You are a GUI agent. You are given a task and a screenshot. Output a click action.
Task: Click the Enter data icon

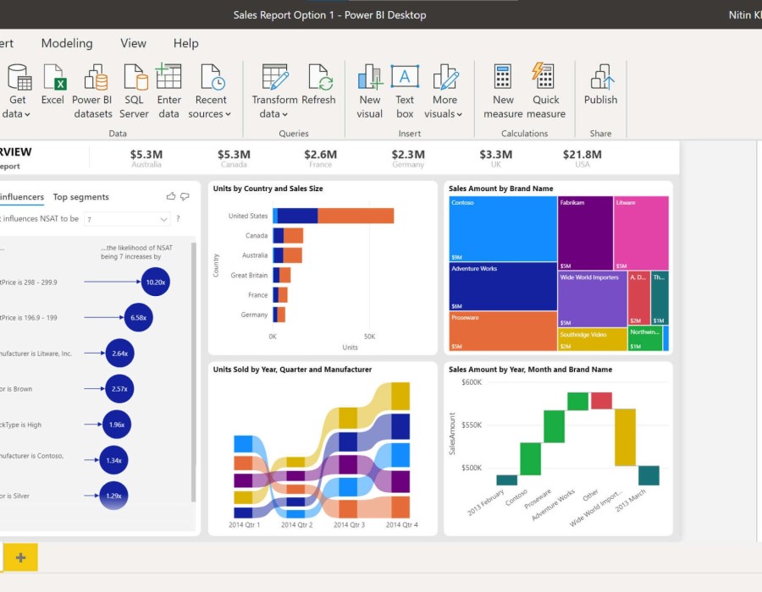point(168,78)
